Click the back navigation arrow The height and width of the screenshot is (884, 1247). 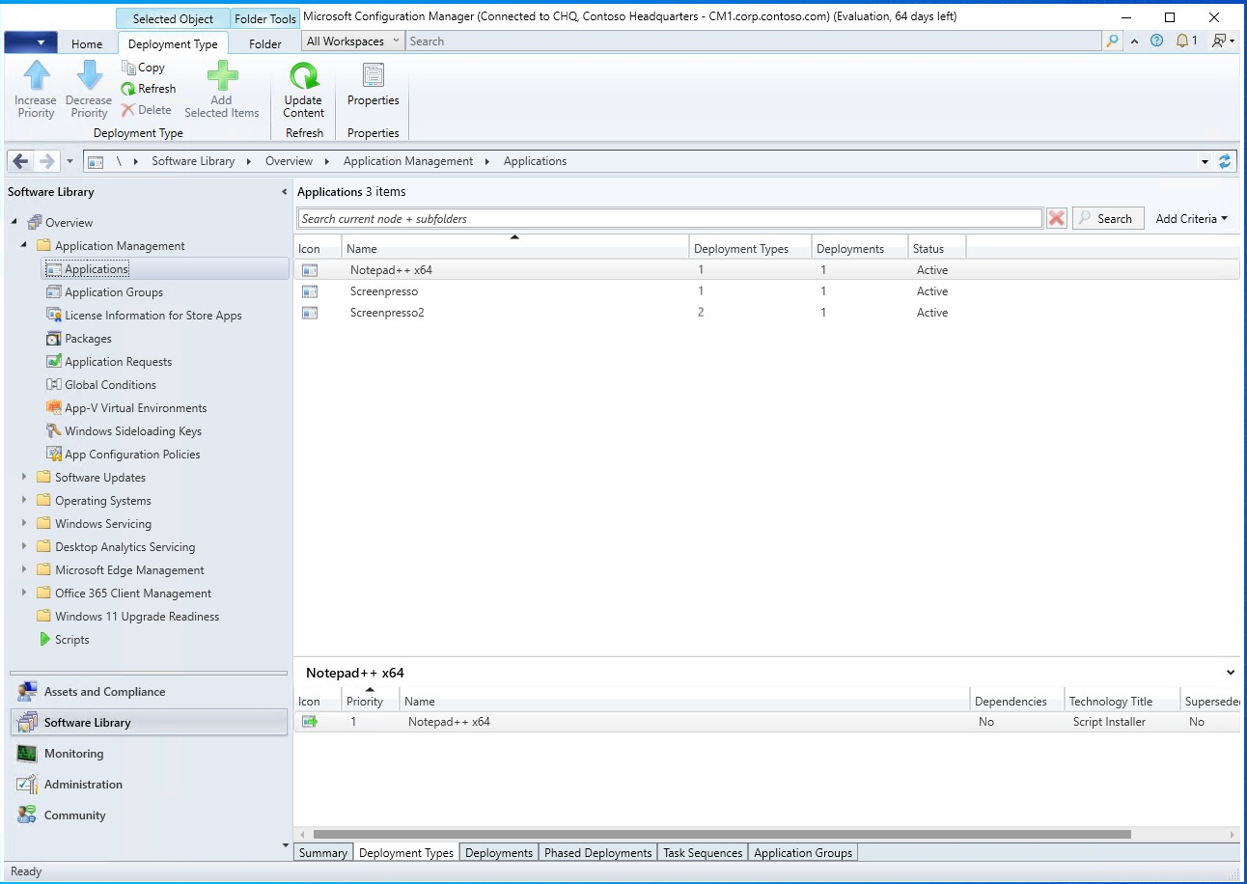[x=20, y=161]
